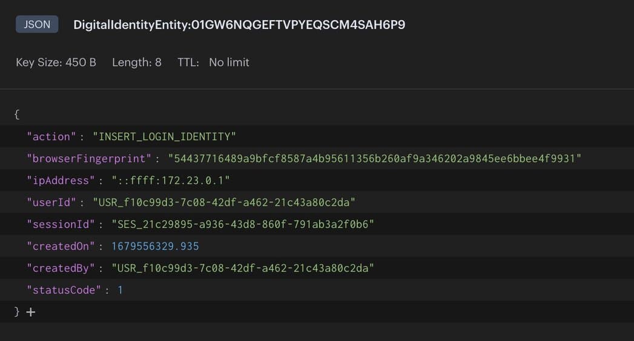Image resolution: width=634 pixels, height=341 pixels.
Task: Edit the browser fingerprint hash value
Action: pyautogui.click(x=375, y=158)
